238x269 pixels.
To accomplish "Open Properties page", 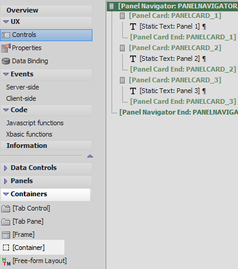I will (x=27, y=48).
